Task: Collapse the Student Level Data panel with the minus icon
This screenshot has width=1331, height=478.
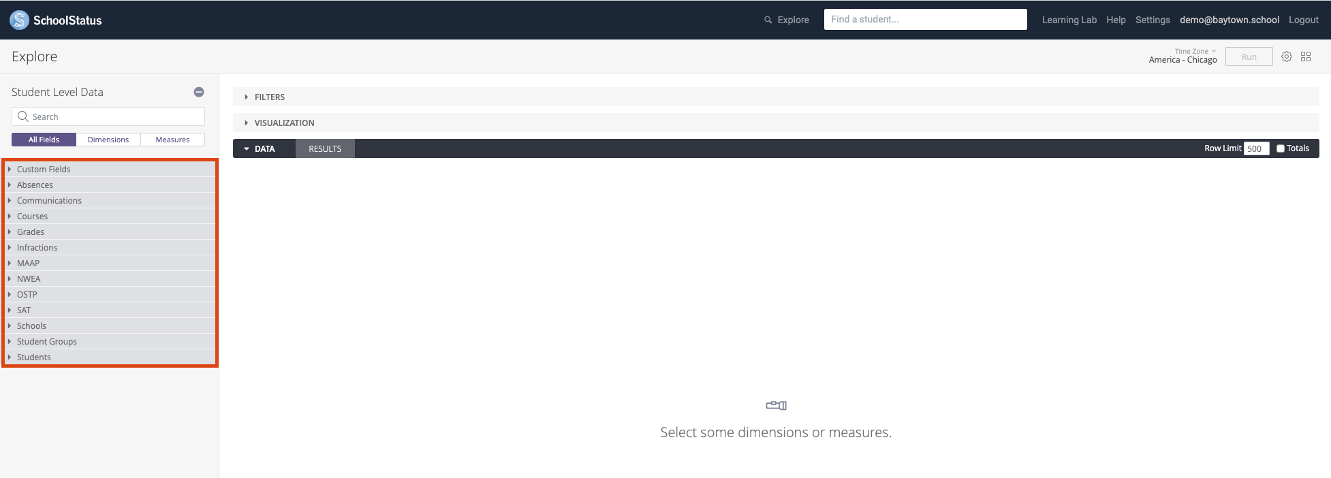Action: (x=199, y=92)
